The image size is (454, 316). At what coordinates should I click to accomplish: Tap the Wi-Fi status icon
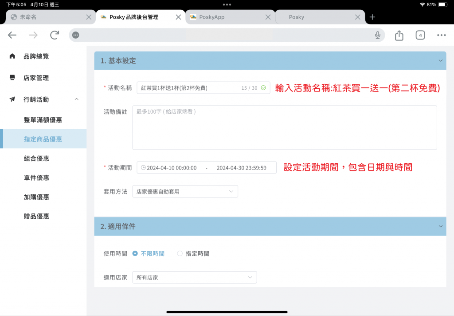(x=422, y=4)
